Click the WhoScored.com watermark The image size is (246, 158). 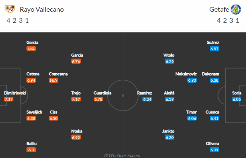click(122, 155)
